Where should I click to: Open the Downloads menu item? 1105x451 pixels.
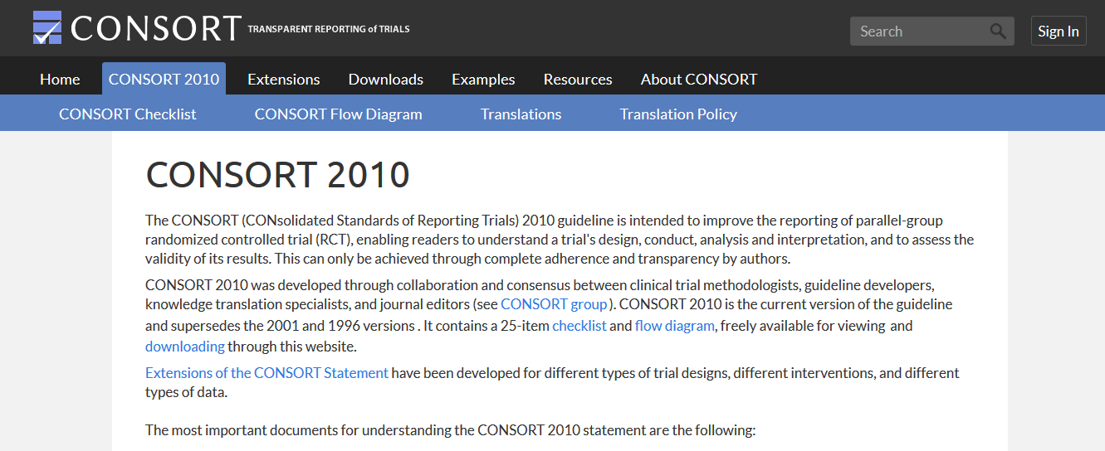[386, 80]
